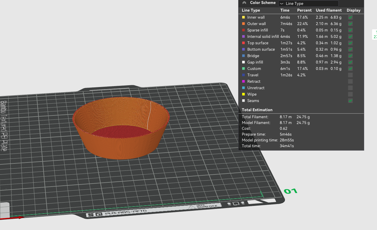Viewport: 377px width, 230px height.
Task: Click the green plate number 01
Action: (x=290, y=191)
